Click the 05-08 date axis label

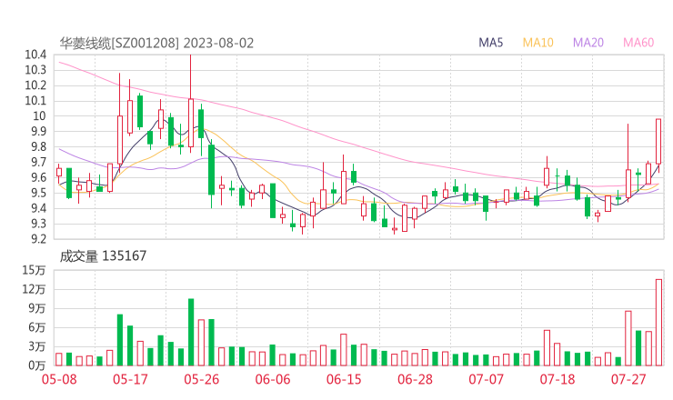point(59,379)
